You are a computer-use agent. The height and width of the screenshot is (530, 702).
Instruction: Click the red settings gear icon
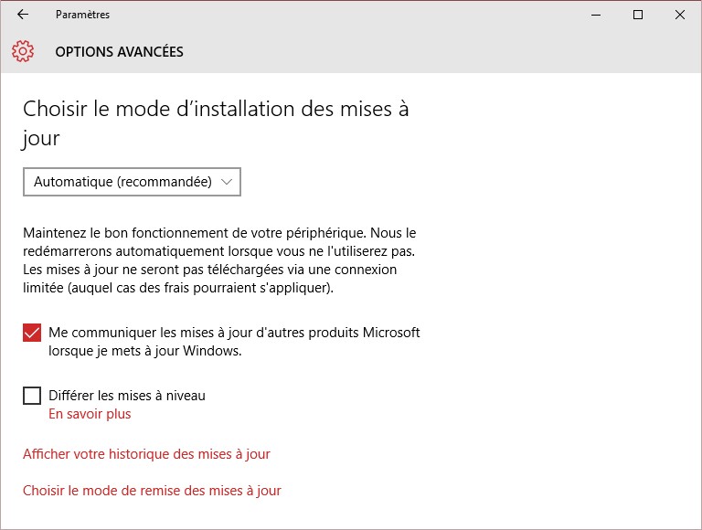pyautogui.click(x=24, y=51)
